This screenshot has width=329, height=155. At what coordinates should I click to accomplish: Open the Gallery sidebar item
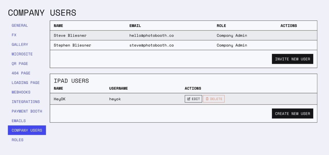pyautogui.click(x=20, y=45)
